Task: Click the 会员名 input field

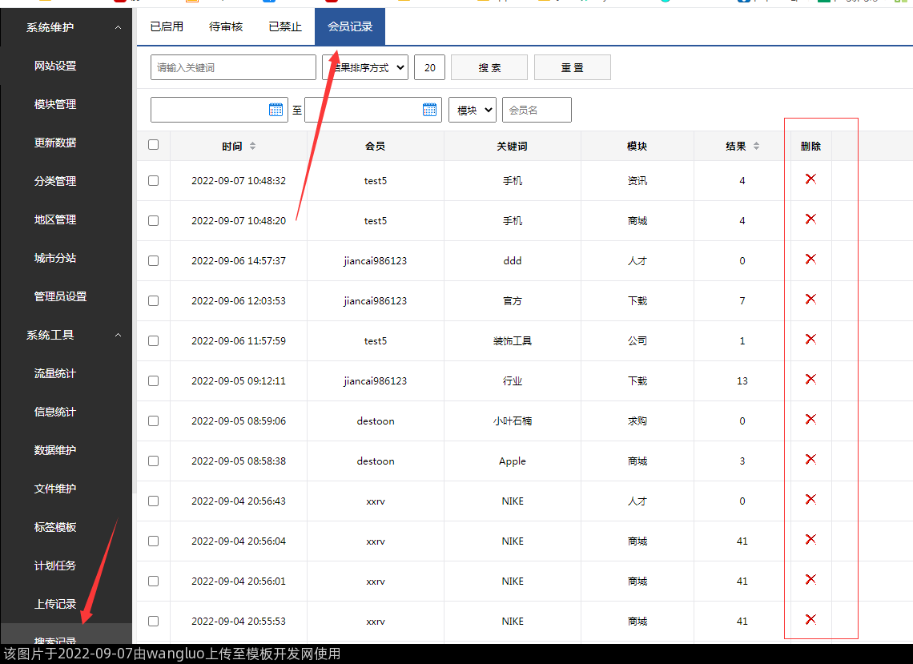Action: tap(537, 111)
